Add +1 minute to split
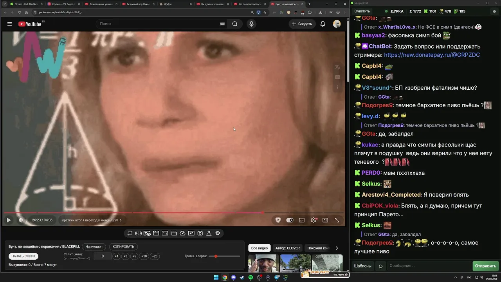This screenshot has height=282, width=501. [116, 256]
